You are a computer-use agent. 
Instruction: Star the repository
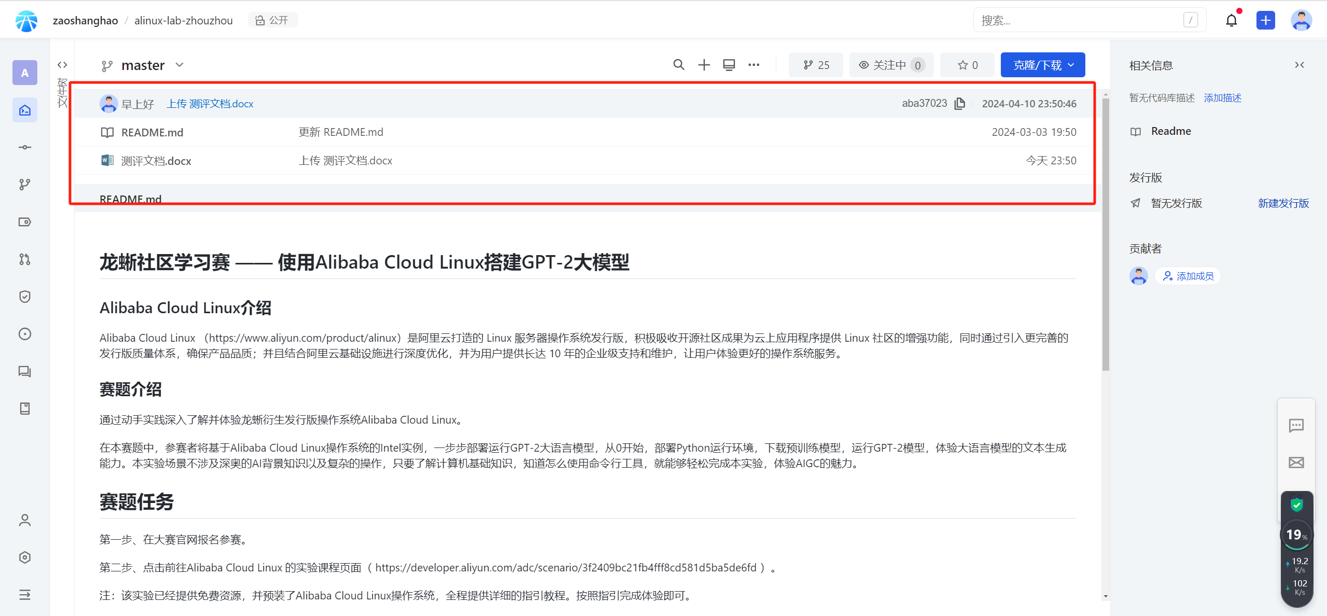(x=967, y=65)
